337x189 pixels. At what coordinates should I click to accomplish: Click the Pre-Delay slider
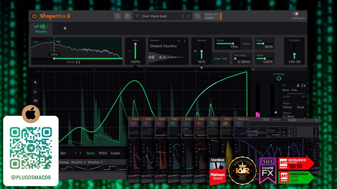242,59
